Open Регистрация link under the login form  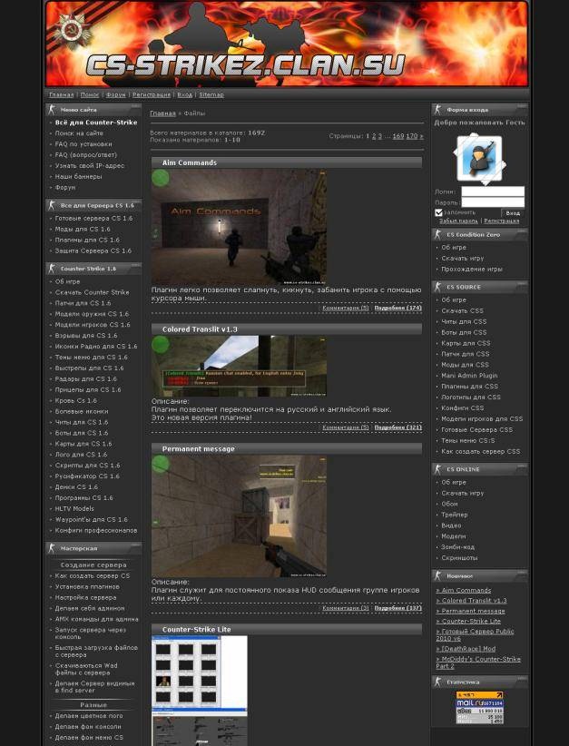(502, 221)
